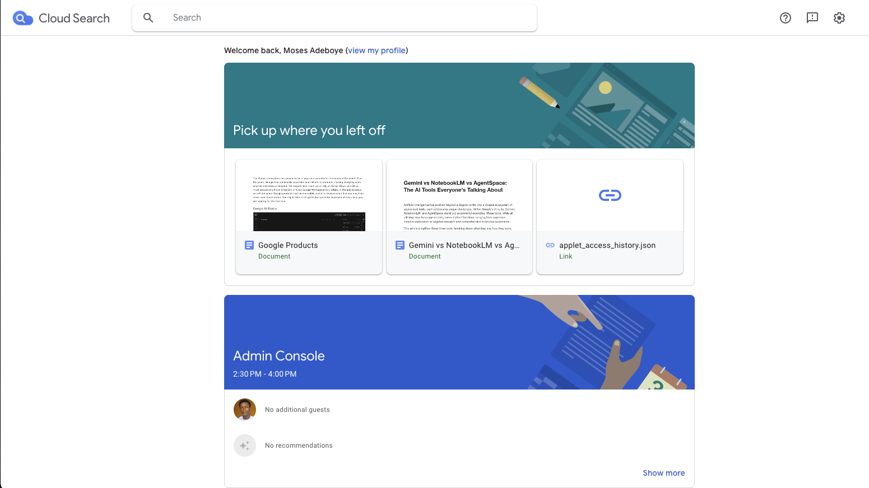Open the send feedback icon
This screenshot has height=488, width=869.
click(812, 18)
